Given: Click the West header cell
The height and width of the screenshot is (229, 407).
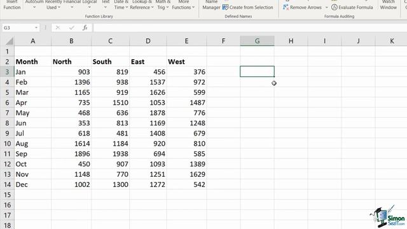Looking at the screenshot, I should 186,62.
